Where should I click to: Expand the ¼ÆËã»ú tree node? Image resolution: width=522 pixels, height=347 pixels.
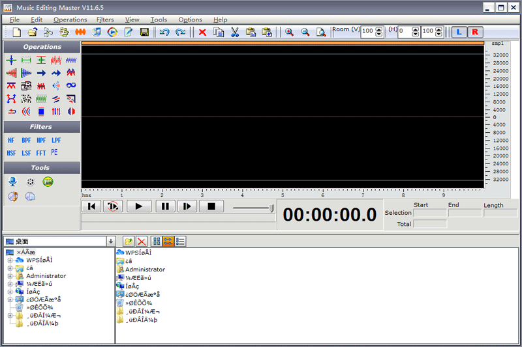(x=10, y=284)
